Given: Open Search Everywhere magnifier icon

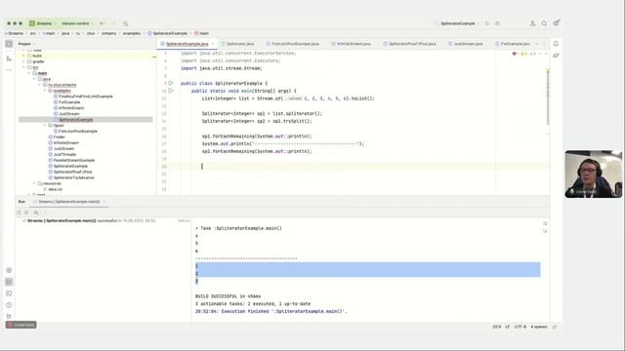Looking at the screenshot, I should point(544,23).
